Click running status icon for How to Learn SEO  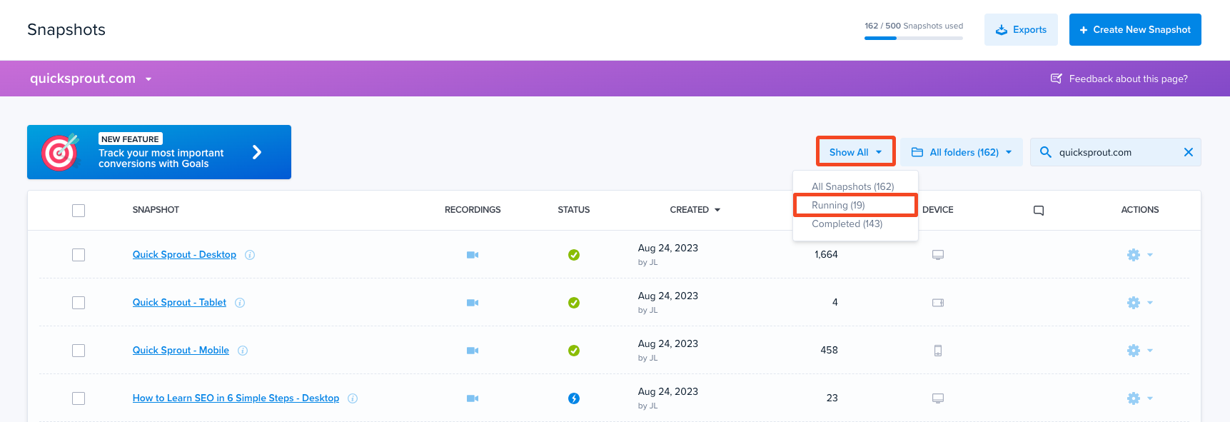(x=574, y=398)
